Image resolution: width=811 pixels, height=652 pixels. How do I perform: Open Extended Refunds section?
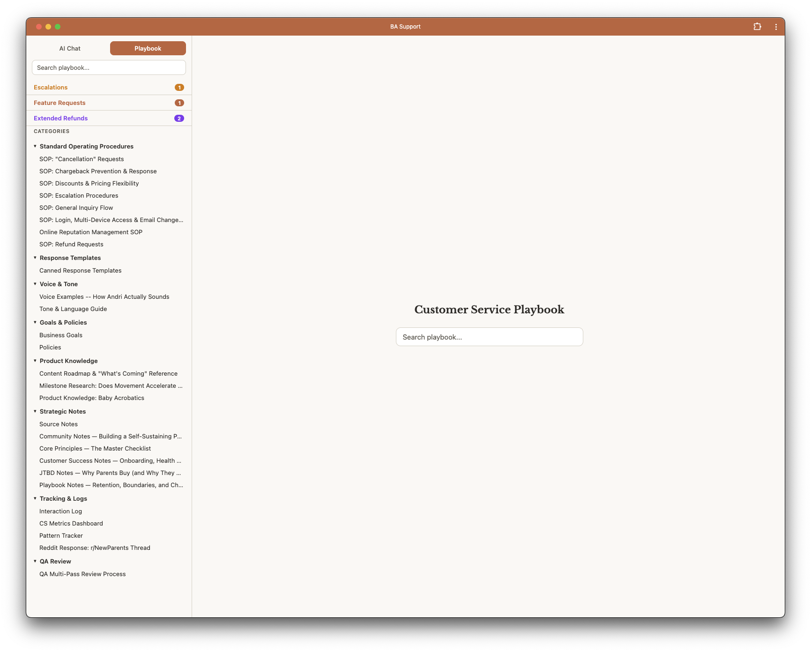pyautogui.click(x=61, y=119)
